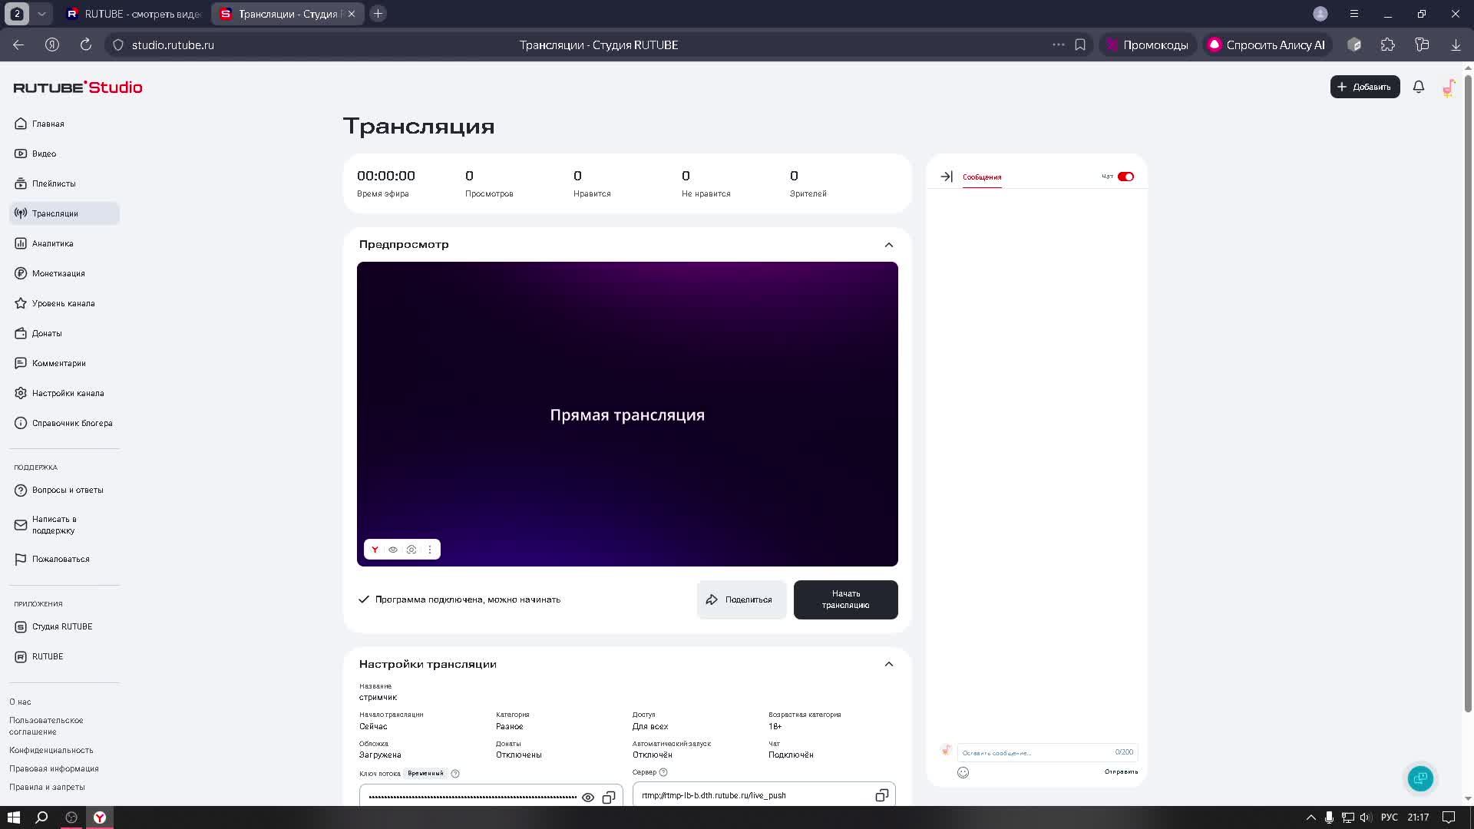Collapse the Настройки трансляции section

click(889, 664)
